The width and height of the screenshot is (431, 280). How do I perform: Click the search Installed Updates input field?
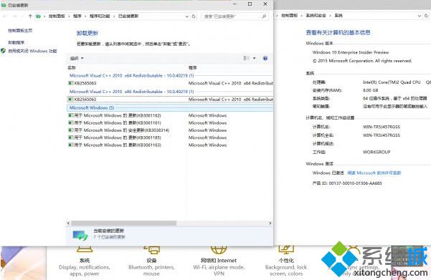point(232,16)
